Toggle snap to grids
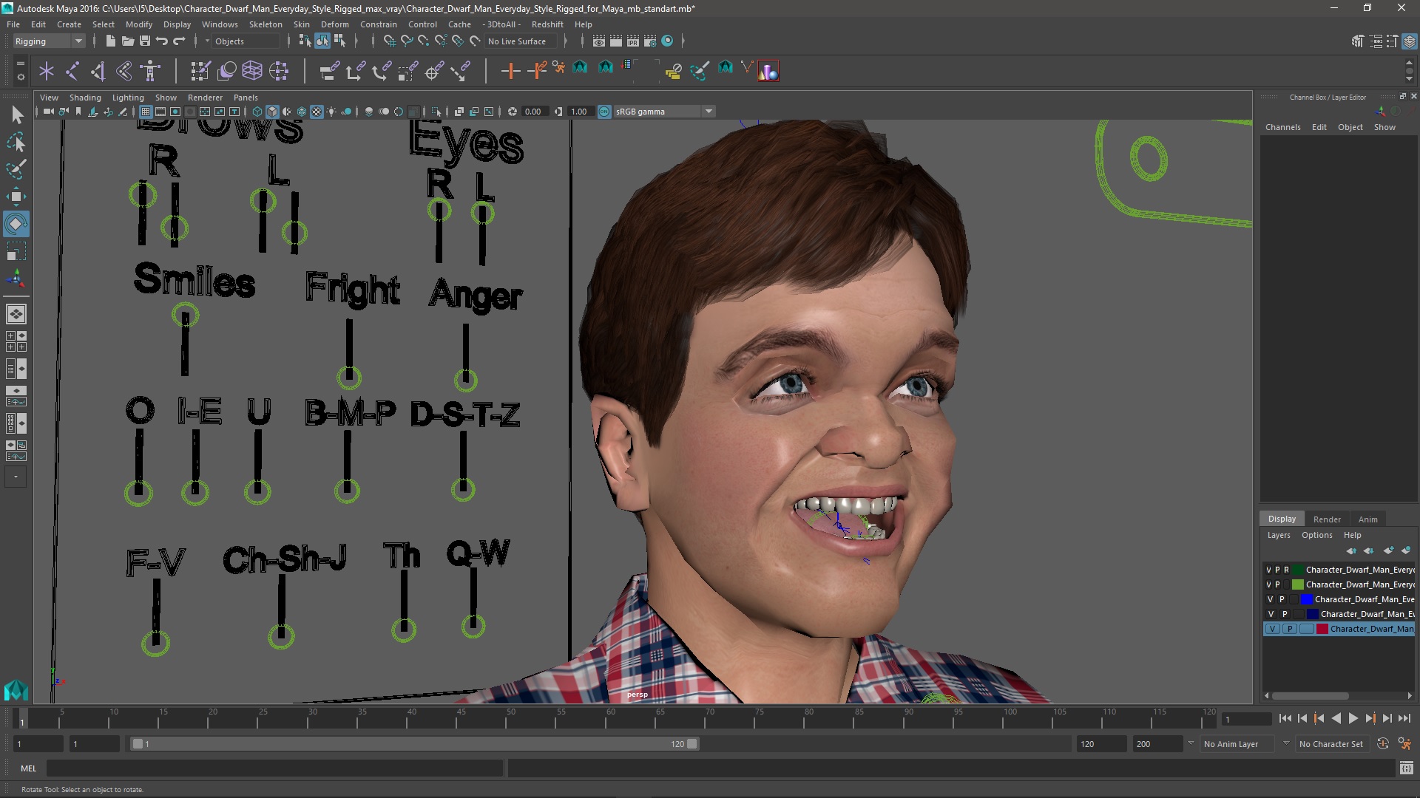The width and height of the screenshot is (1420, 798). [x=389, y=41]
